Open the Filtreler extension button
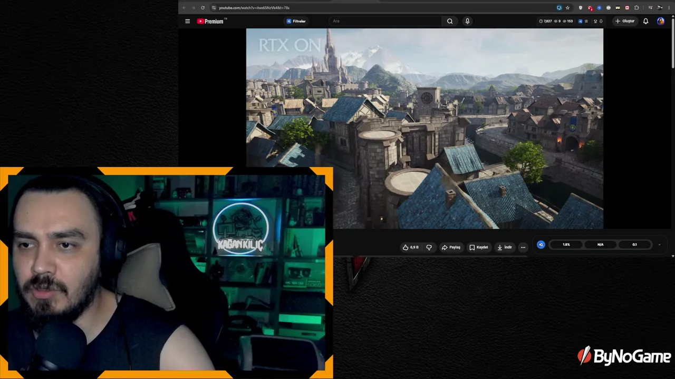Viewport: 675px width, 379px height. tap(296, 21)
